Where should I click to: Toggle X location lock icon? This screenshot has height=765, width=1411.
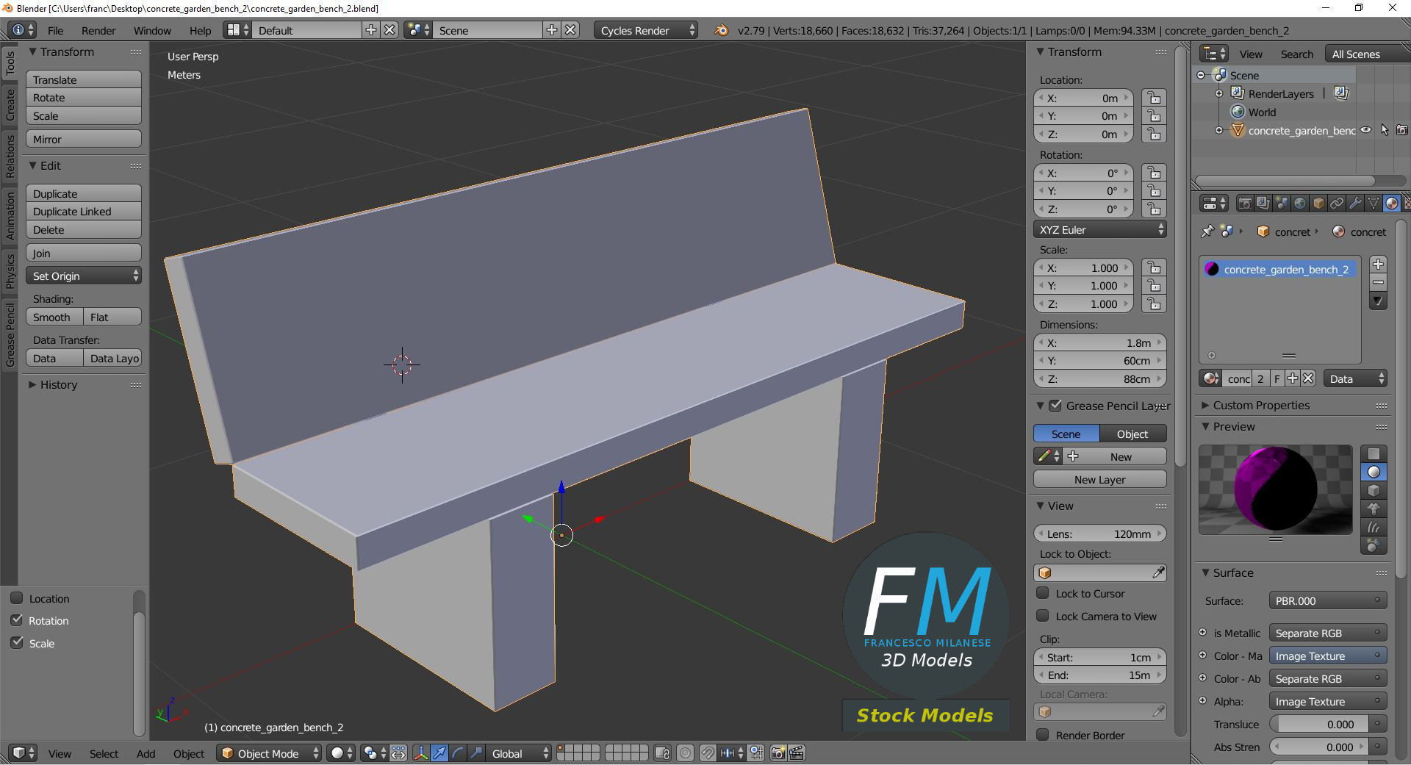pos(1154,98)
